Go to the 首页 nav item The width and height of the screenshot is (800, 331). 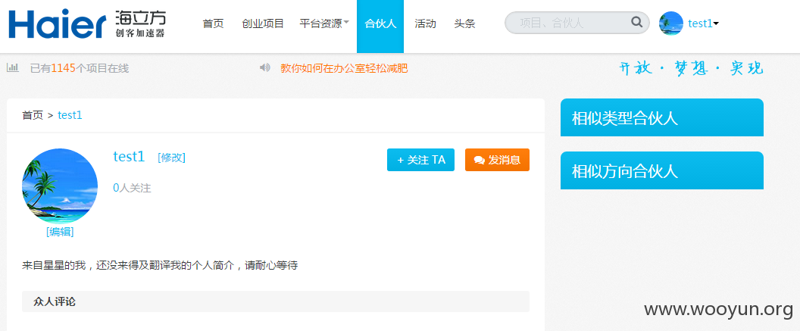coord(214,23)
